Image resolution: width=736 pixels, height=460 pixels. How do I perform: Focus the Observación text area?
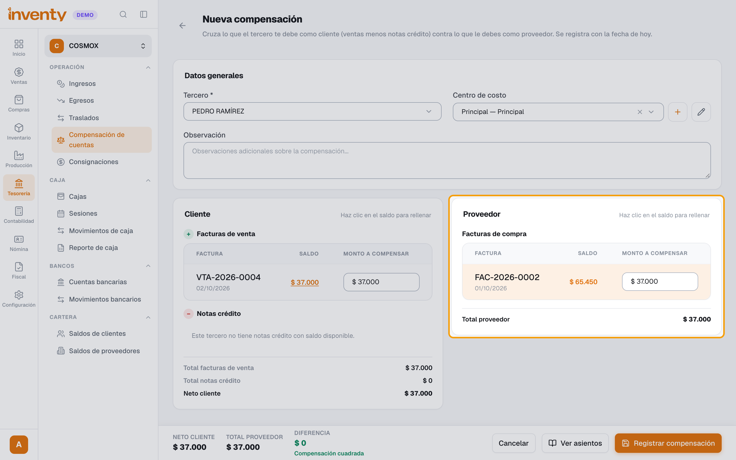click(447, 160)
